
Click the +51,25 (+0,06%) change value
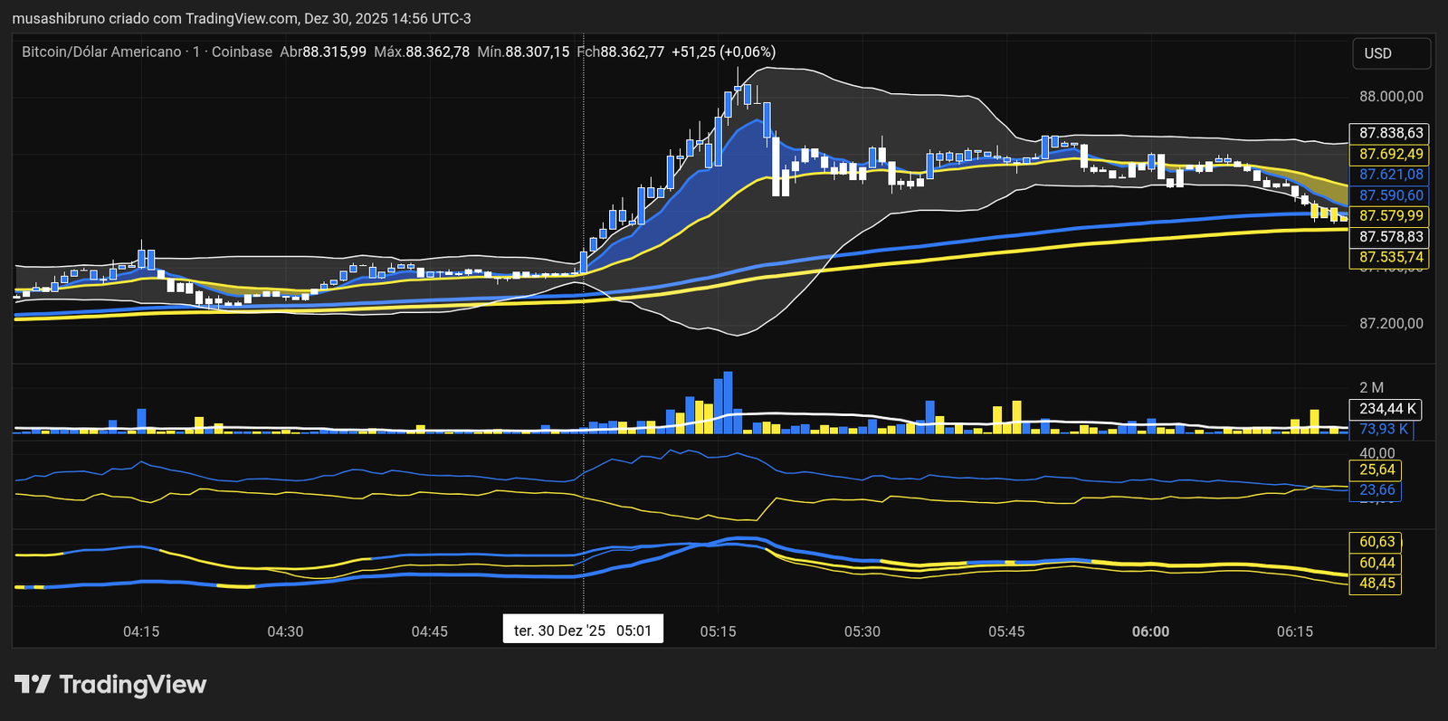click(x=723, y=52)
